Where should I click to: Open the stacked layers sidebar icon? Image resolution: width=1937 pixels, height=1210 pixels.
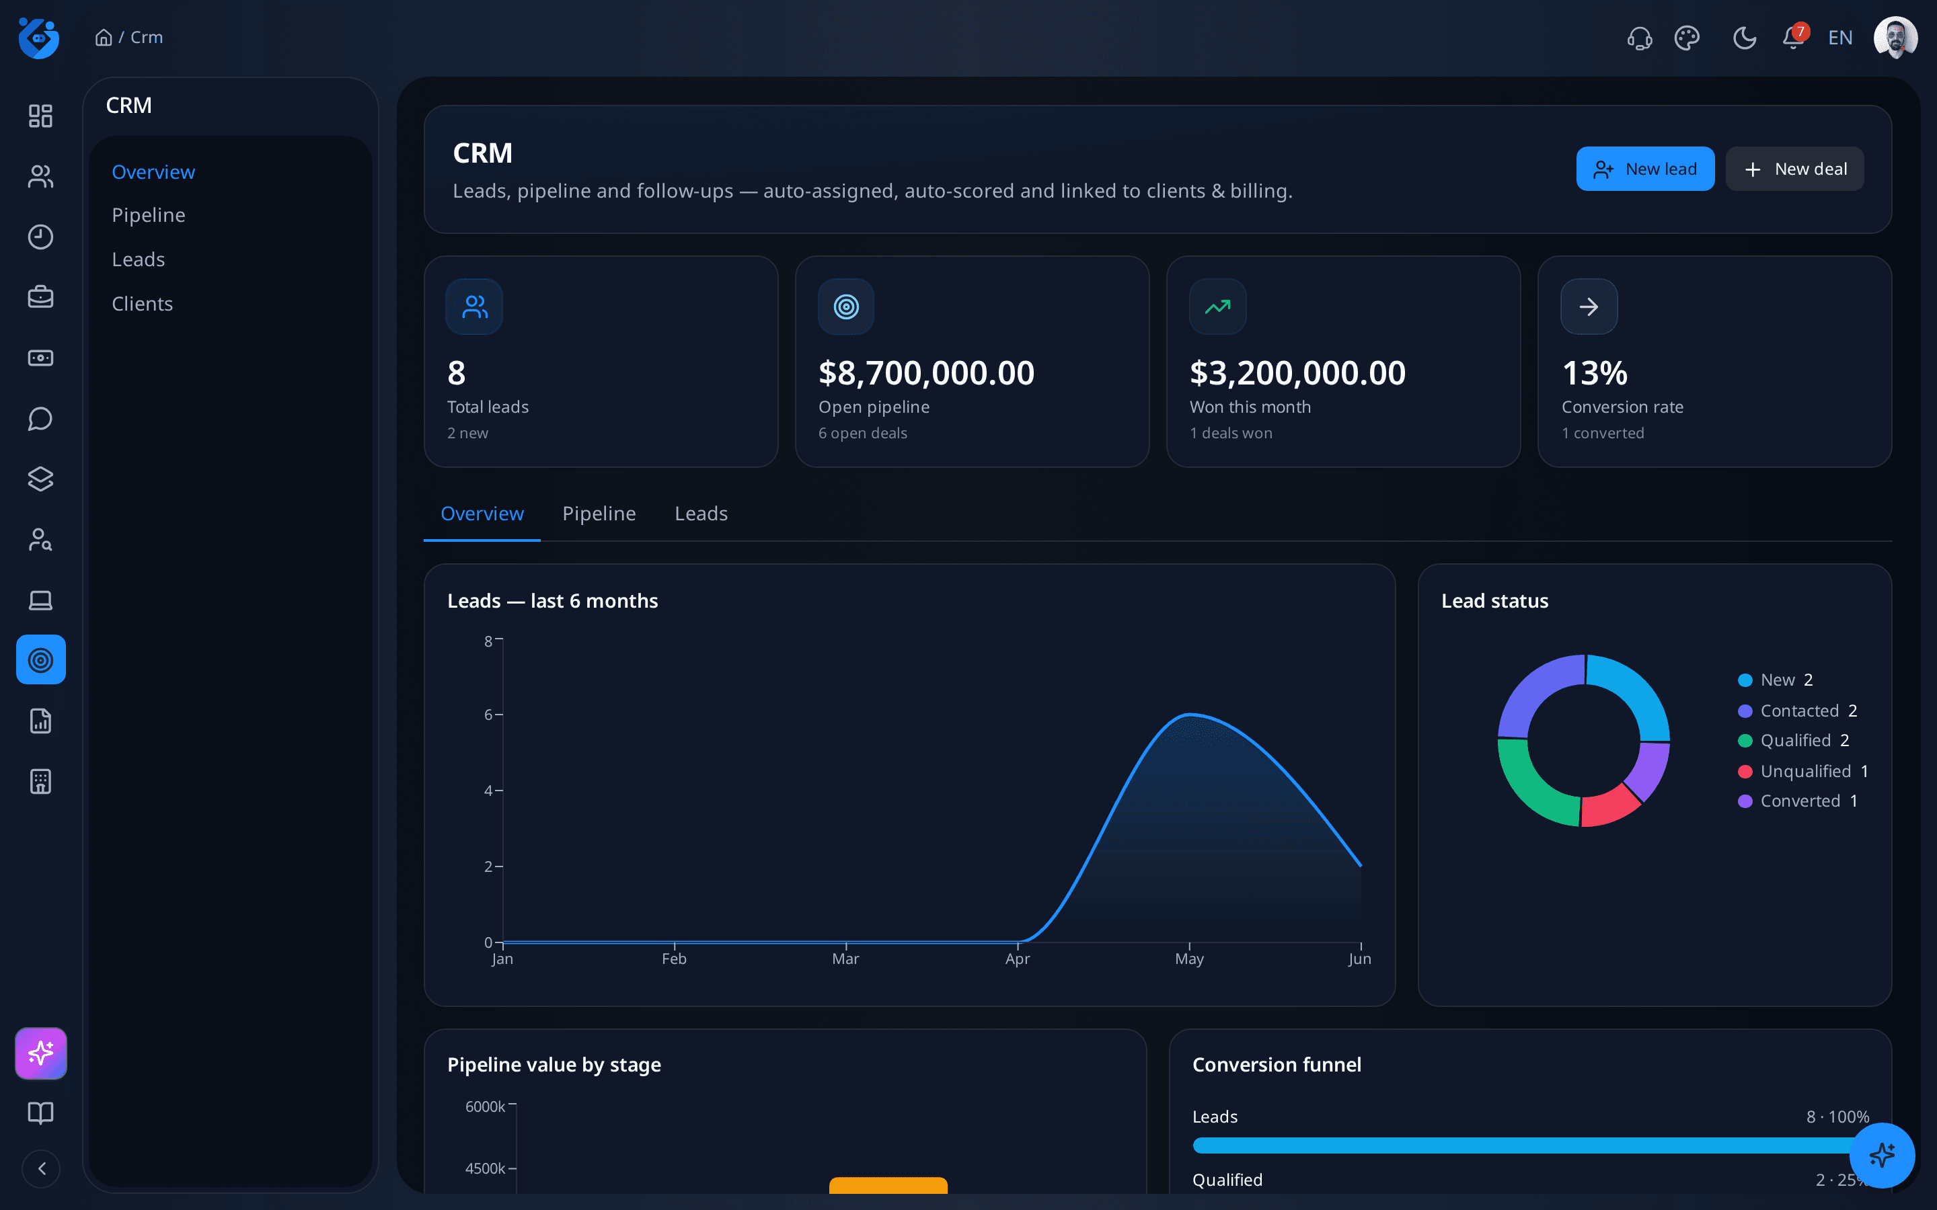(x=40, y=479)
